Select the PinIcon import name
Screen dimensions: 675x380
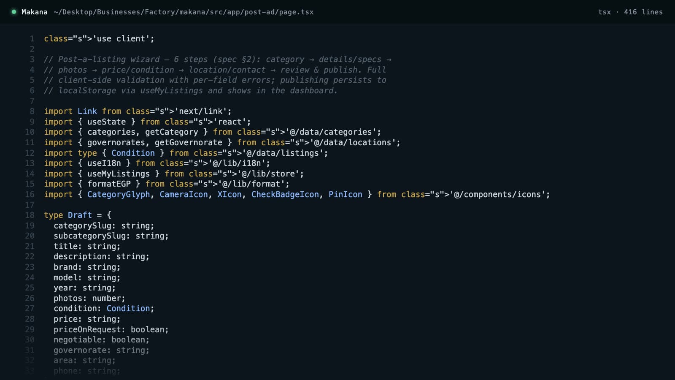pyautogui.click(x=346, y=194)
